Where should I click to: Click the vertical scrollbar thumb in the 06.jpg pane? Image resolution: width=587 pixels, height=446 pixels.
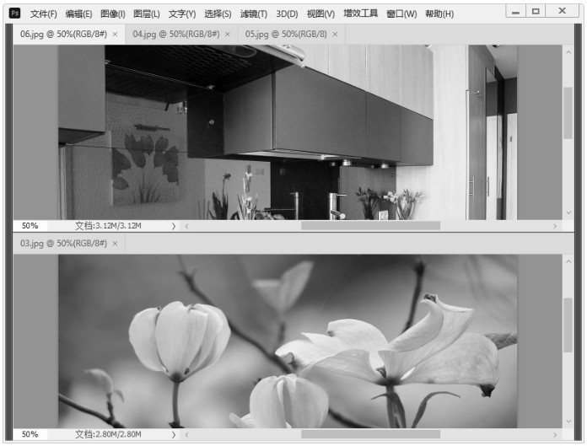point(568,113)
